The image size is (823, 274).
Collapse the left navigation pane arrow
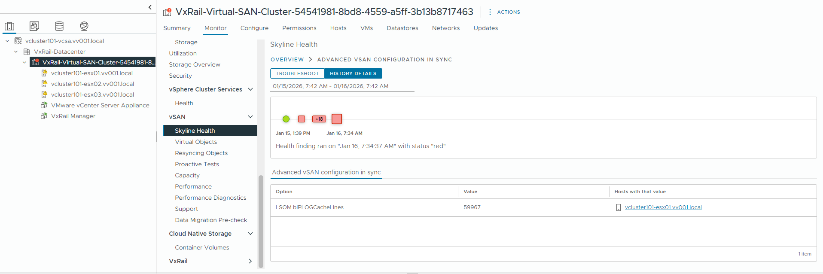click(x=149, y=7)
